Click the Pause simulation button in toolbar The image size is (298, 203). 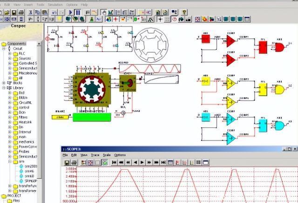coord(77,12)
